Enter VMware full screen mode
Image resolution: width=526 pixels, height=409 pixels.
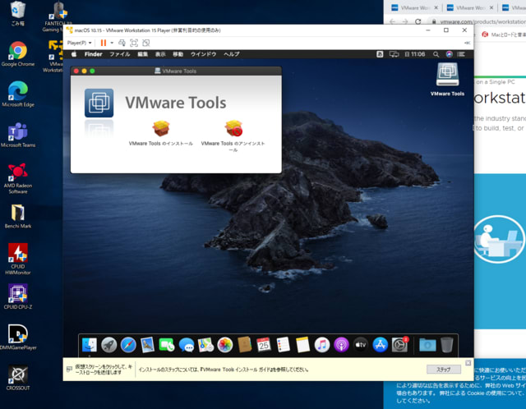point(133,42)
